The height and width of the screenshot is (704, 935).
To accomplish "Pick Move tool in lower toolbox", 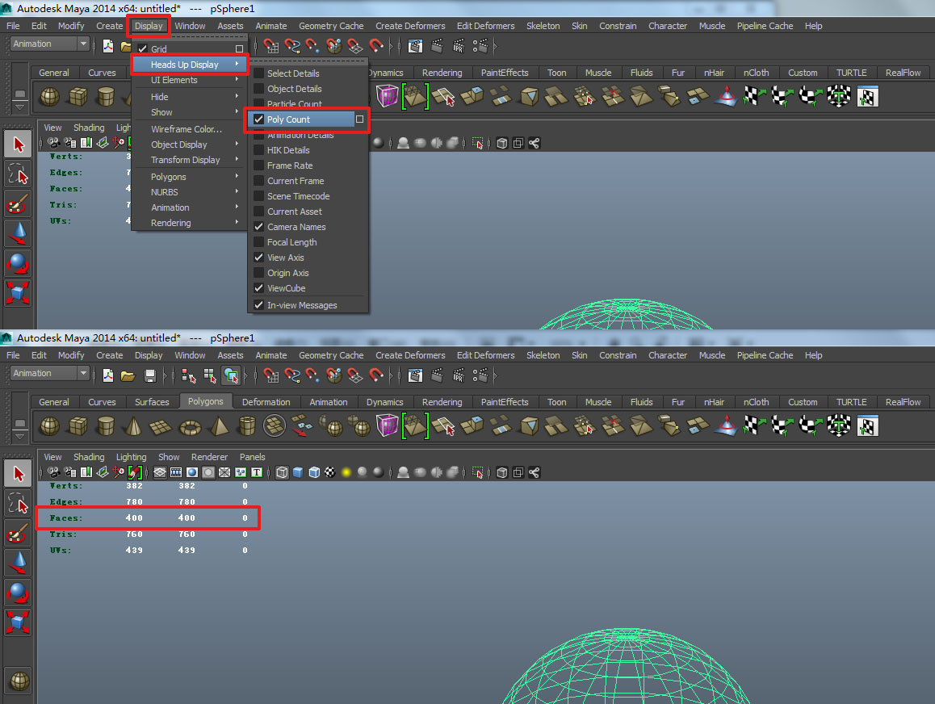I will (x=19, y=563).
